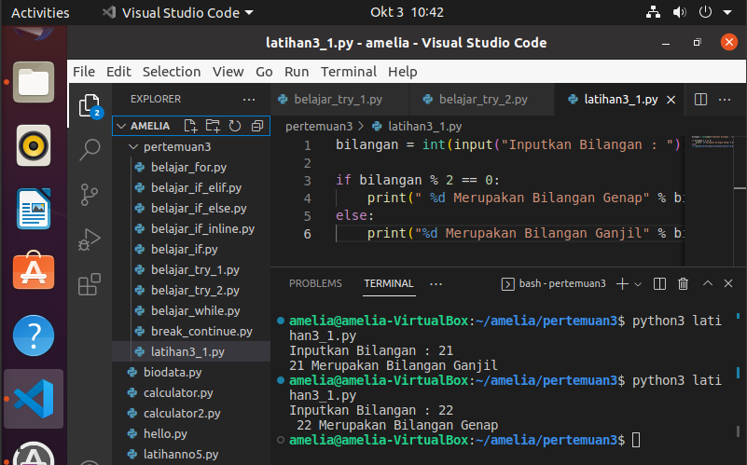The height and width of the screenshot is (465, 747).
Task: Click the editor minimap preview
Action: (x=711, y=142)
